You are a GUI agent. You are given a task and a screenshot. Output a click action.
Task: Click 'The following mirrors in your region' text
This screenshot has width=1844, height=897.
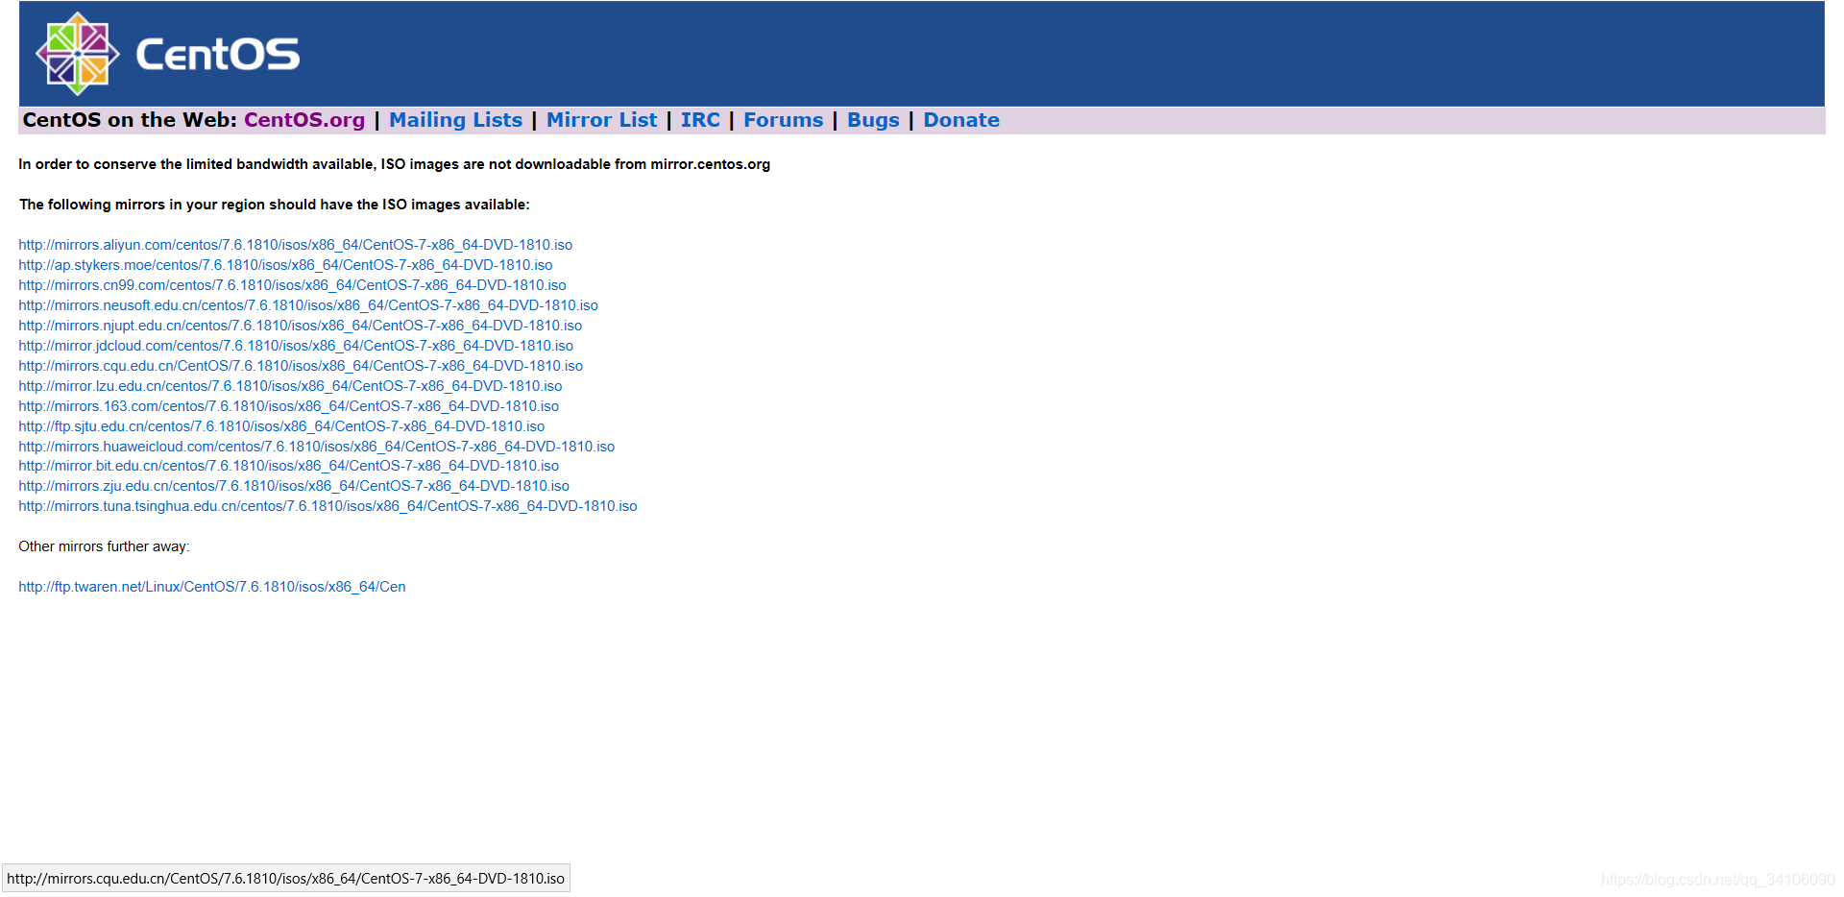274,205
